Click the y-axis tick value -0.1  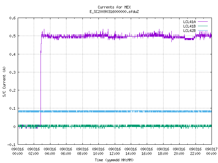point(11,145)
